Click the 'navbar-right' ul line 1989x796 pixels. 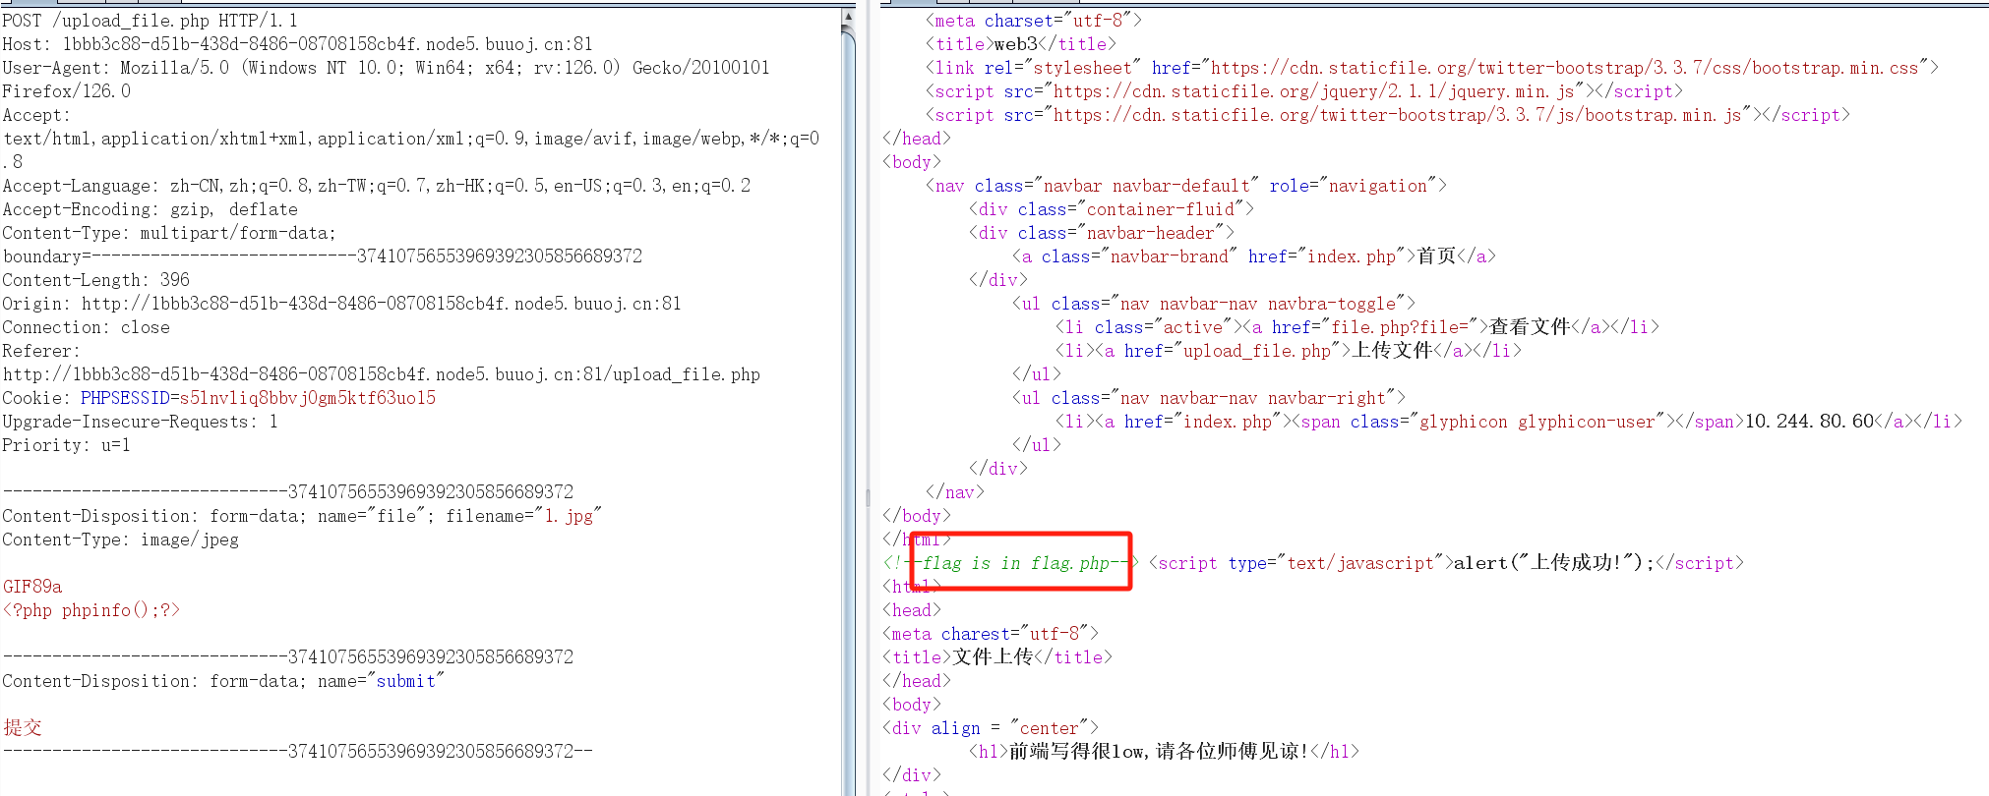point(1209,398)
